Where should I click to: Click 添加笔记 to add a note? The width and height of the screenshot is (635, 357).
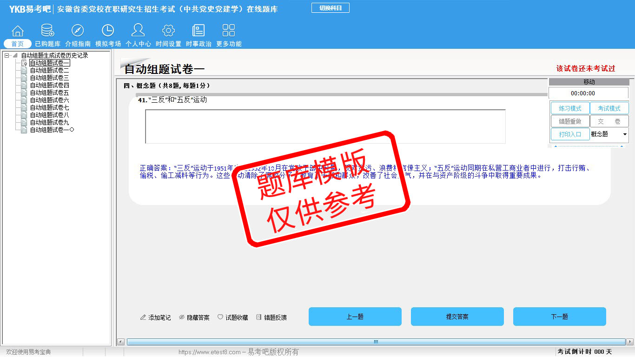(155, 317)
